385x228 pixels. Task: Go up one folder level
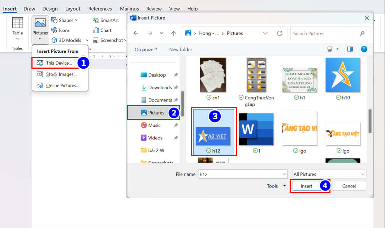(174, 33)
